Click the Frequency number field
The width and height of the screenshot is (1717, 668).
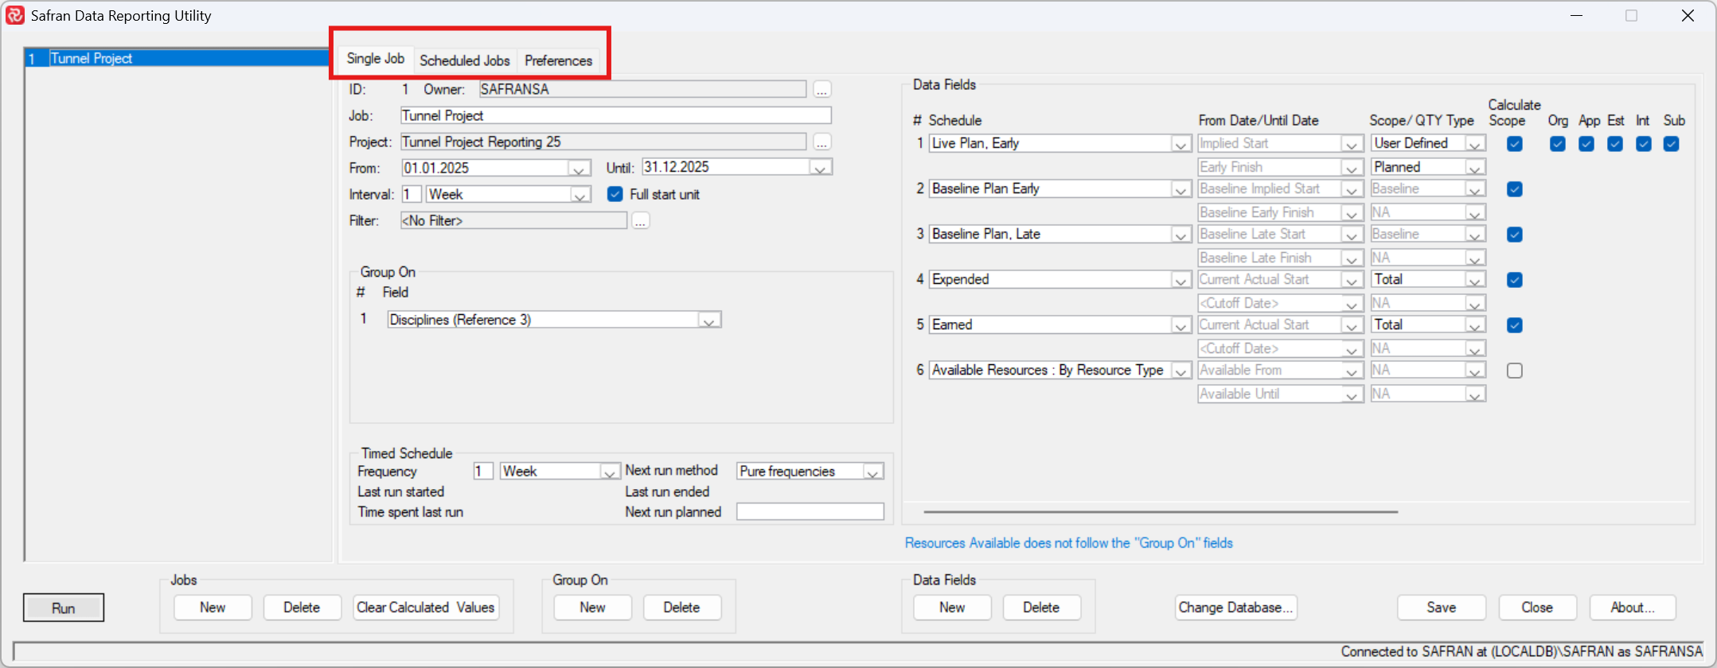[483, 472]
